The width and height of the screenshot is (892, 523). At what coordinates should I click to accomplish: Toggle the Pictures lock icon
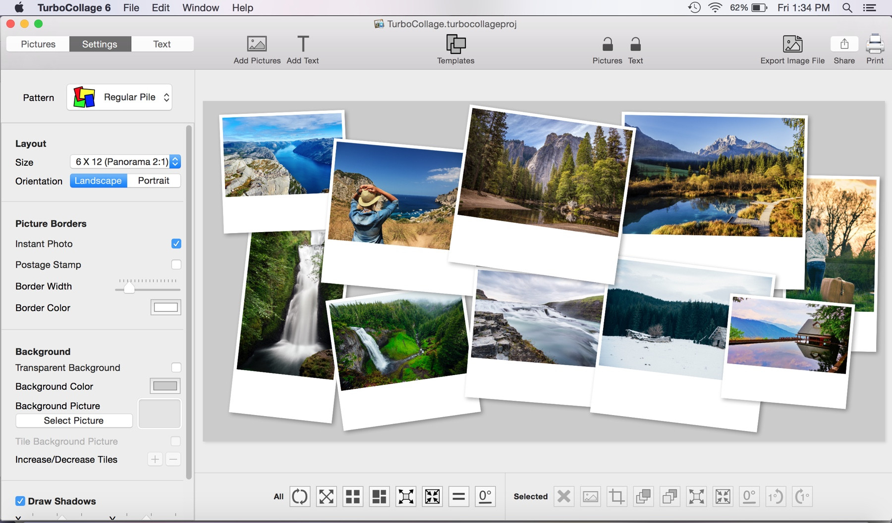[x=607, y=44]
